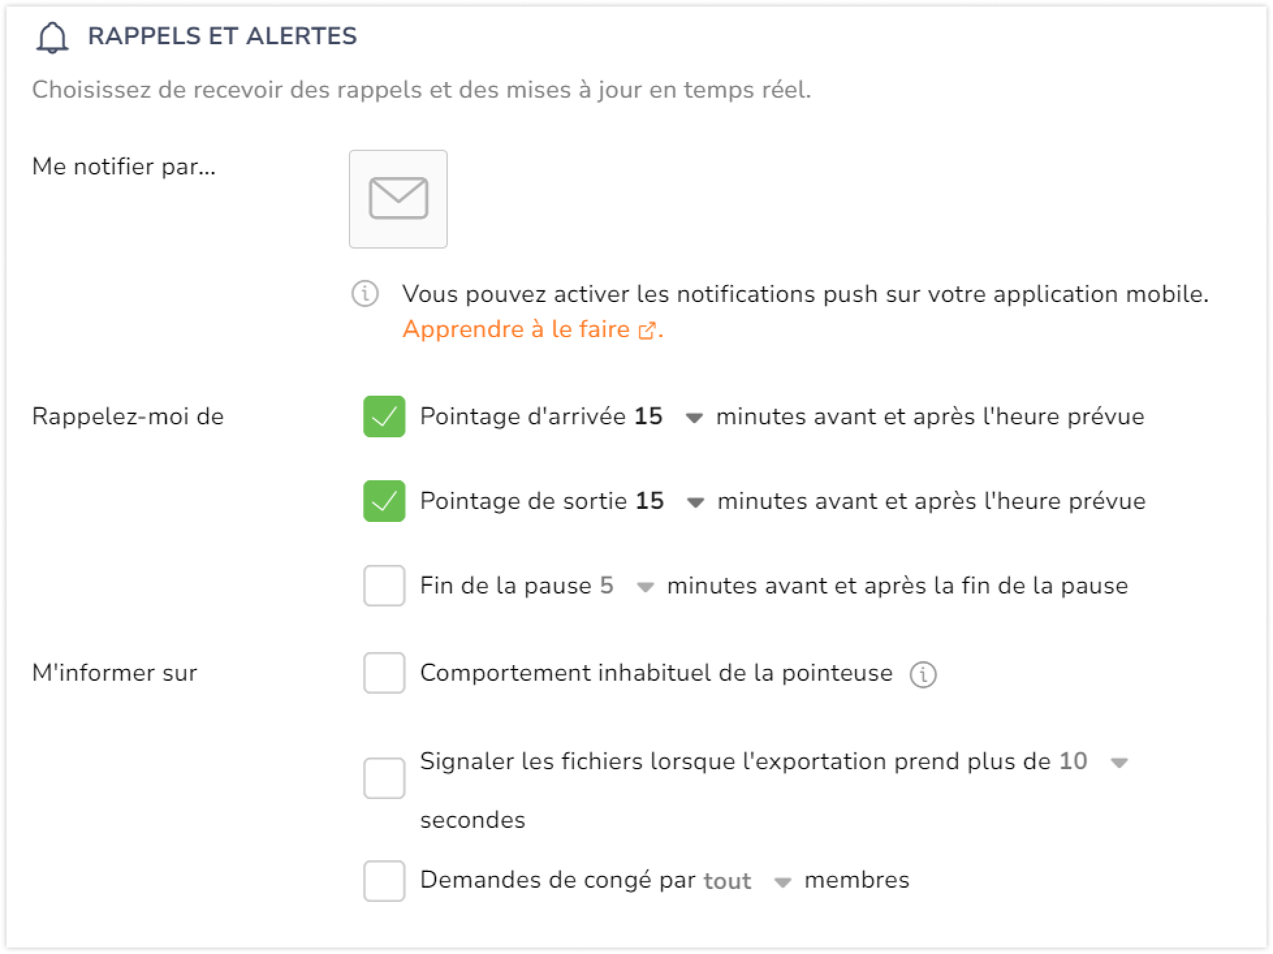Uncheck the Pointage d'arrivée reminder checkbox
The width and height of the screenshot is (1273, 954).
click(384, 416)
